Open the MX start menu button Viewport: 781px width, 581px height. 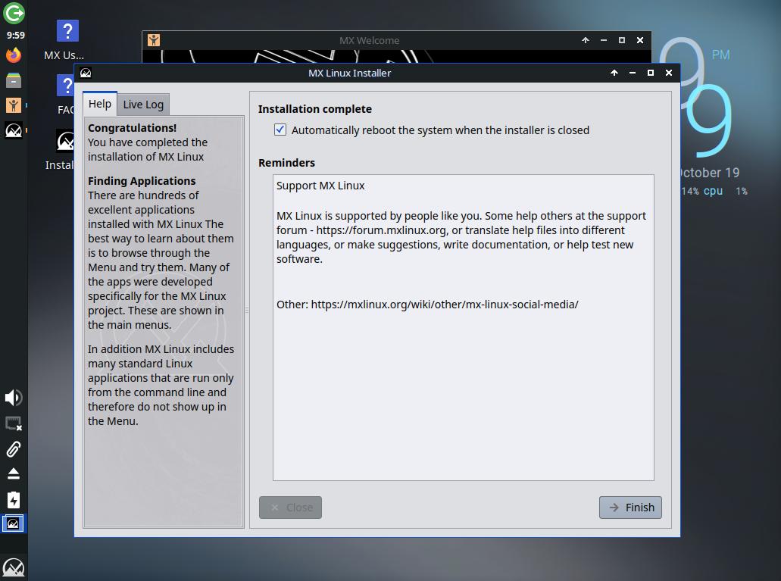[14, 567]
